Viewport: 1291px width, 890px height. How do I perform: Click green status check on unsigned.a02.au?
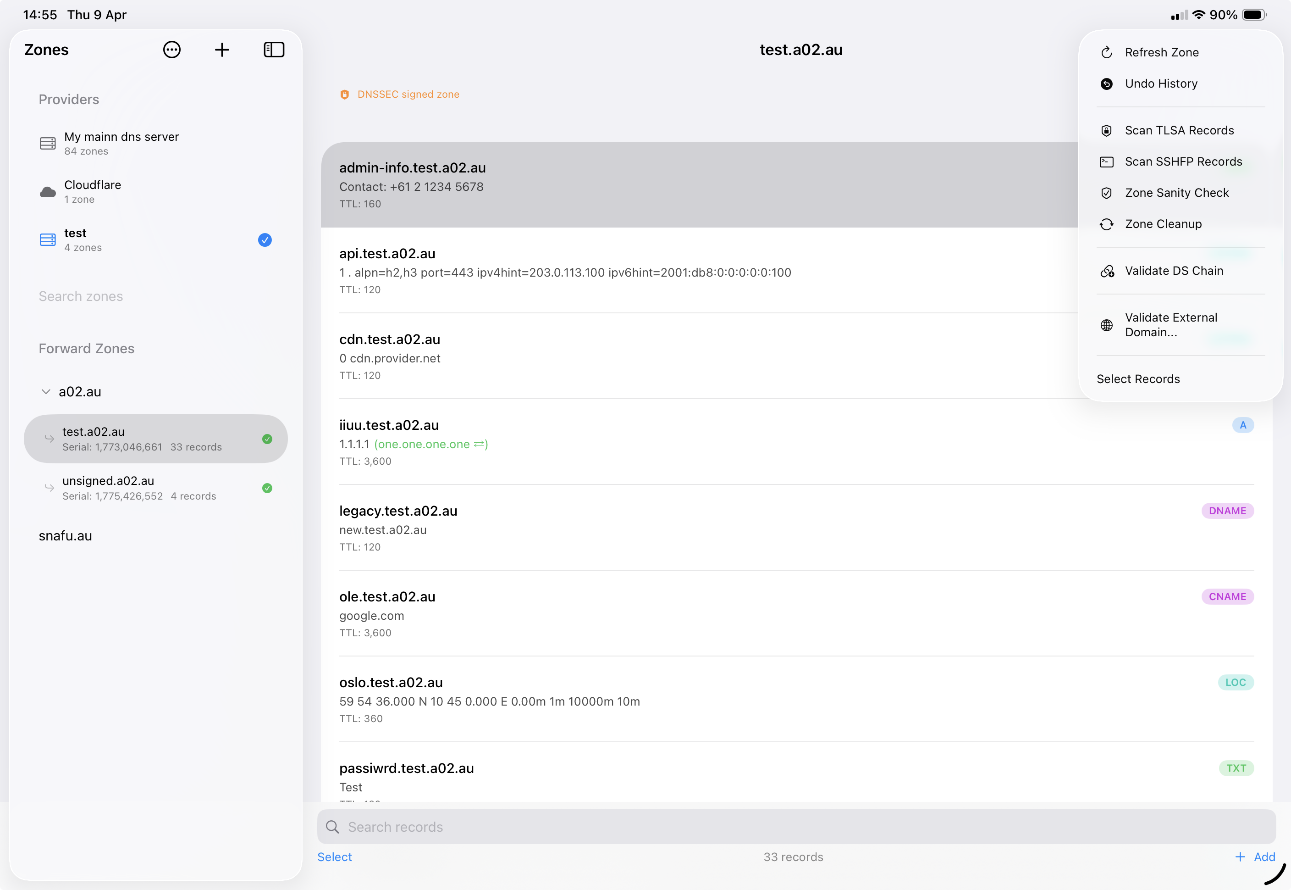coord(267,488)
